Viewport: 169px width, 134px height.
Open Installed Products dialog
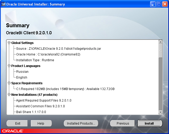tap(81, 124)
